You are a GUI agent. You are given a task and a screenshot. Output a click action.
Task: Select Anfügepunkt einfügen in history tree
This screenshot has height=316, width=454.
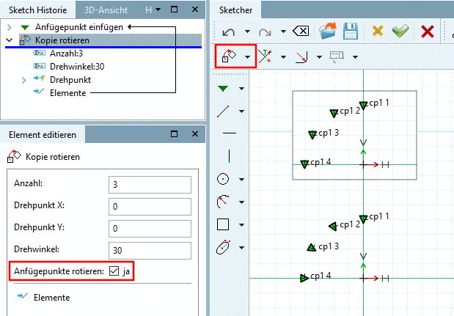pyautogui.click(x=79, y=27)
